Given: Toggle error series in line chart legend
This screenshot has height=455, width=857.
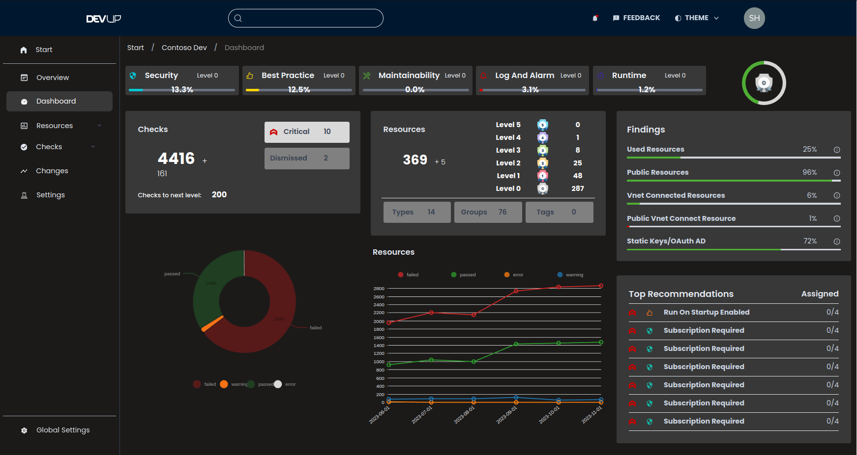Looking at the screenshot, I should pyautogui.click(x=514, y=275).
